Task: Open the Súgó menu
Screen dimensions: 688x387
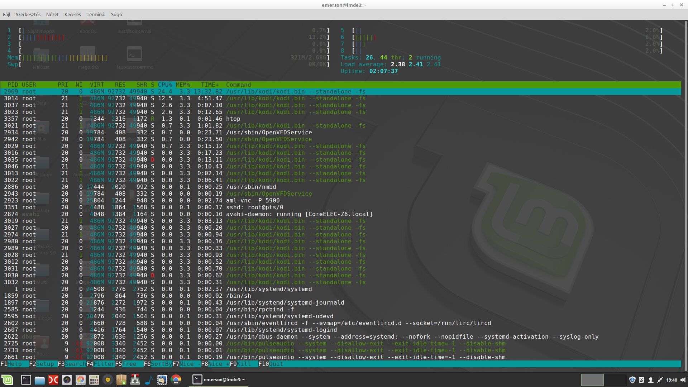Action: coord(116,14)
